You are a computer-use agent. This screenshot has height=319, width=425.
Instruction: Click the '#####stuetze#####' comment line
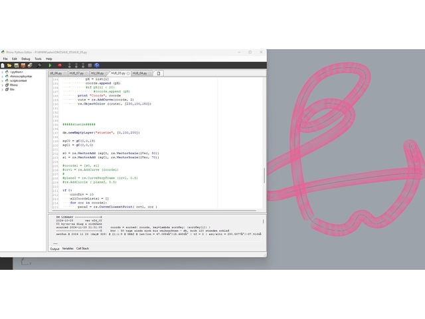(79, 124)
